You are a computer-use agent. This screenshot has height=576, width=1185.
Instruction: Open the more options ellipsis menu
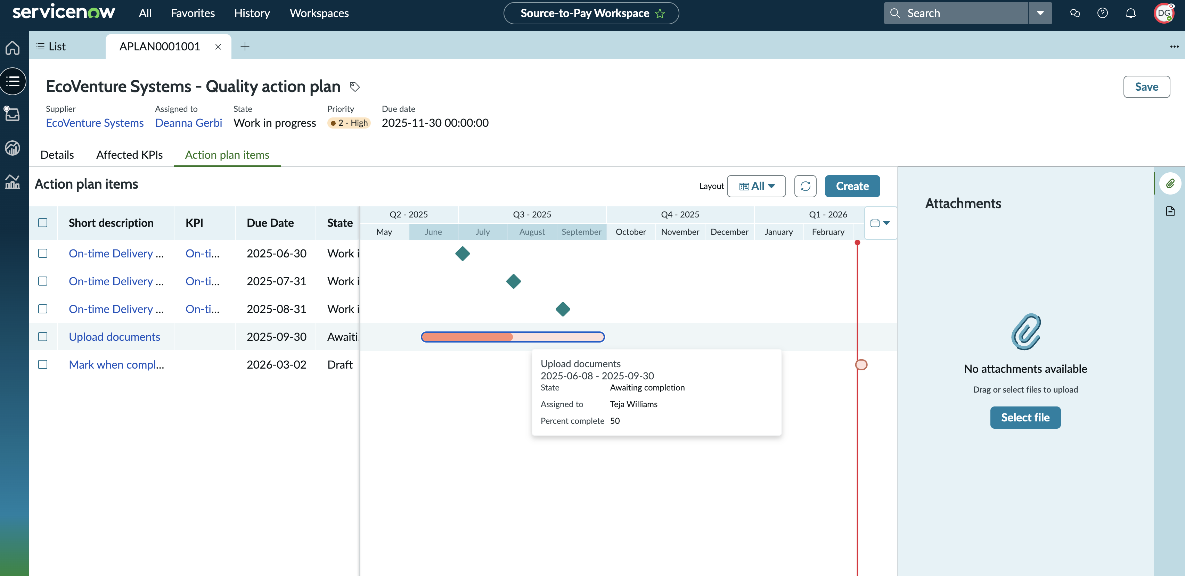coord(1175,47)
